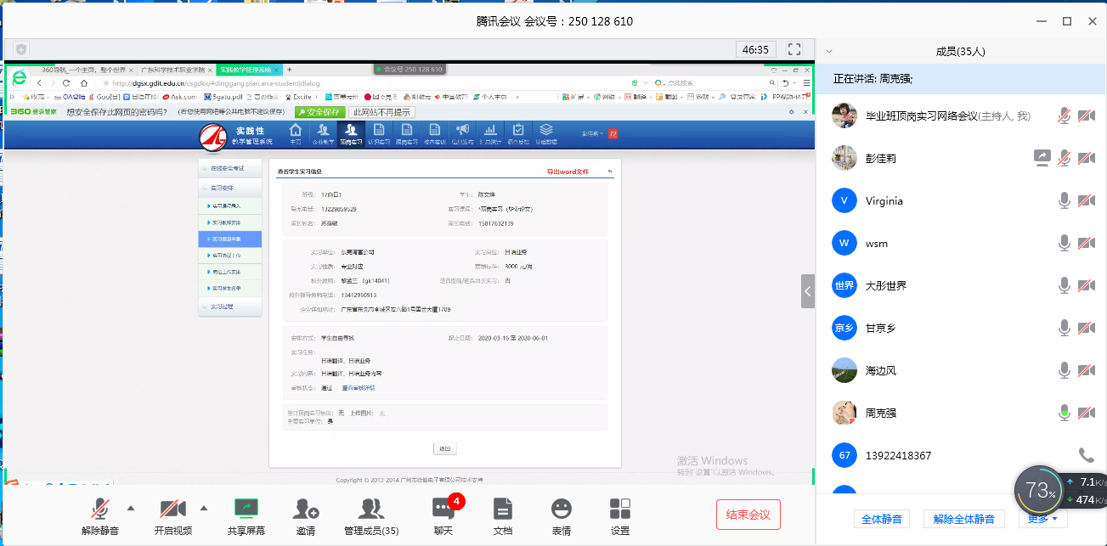Toggle wsm's microphone icon
This screenshot has height=546, width=1107.
tap(1064, 243)
